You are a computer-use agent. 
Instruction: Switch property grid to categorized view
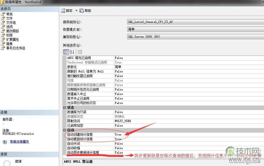[66, 52]
